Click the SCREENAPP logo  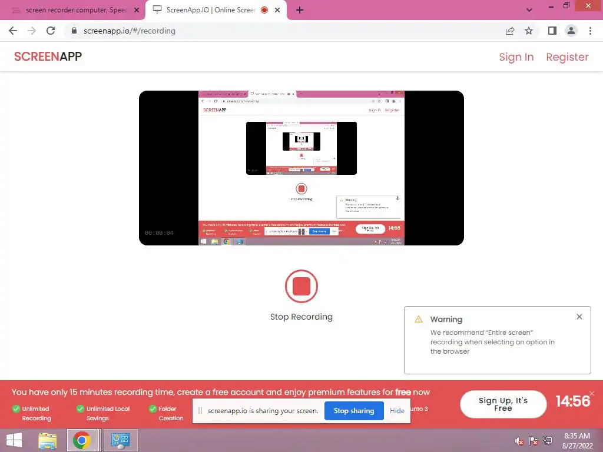click(x=48, y=56)
